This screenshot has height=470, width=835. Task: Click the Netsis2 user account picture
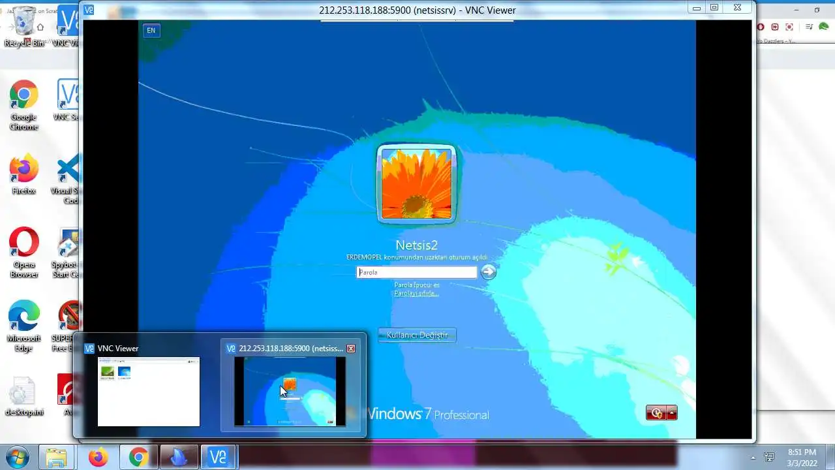click(416, 184)
